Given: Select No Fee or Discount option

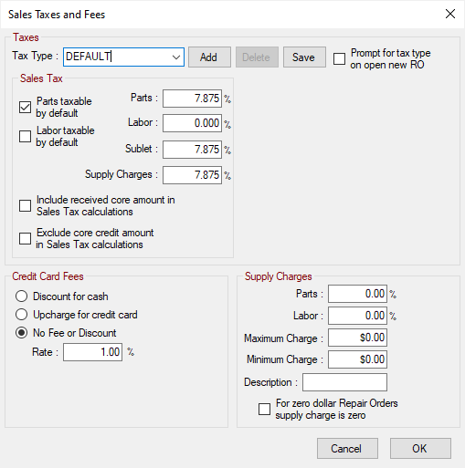Looking at the screenshot, I should coord(21,333).
